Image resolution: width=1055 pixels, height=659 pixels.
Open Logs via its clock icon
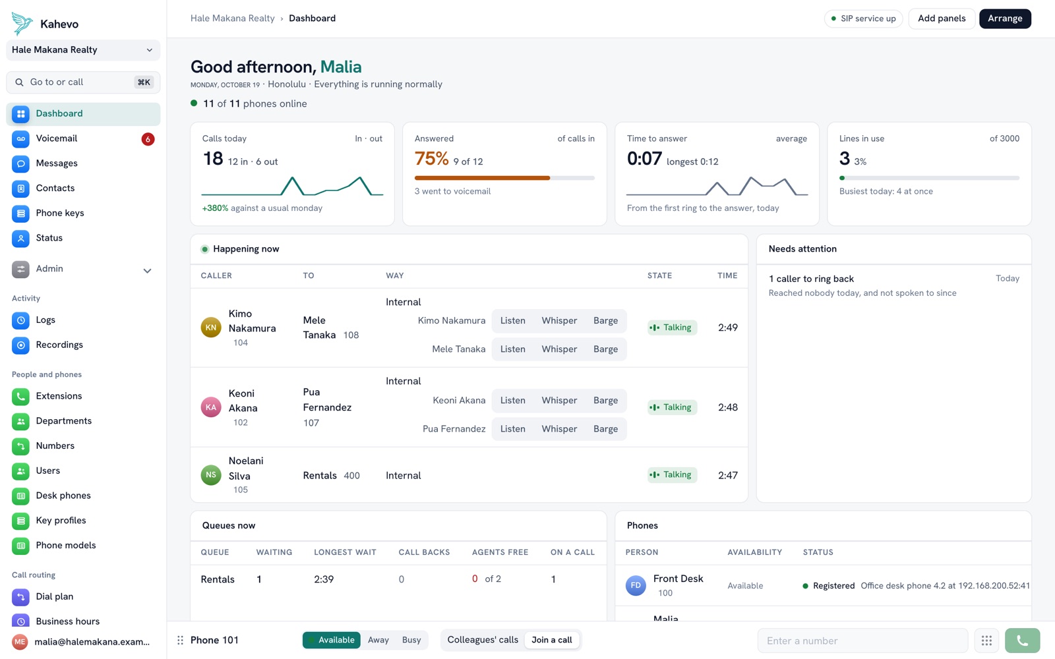(x=20, y=320)
